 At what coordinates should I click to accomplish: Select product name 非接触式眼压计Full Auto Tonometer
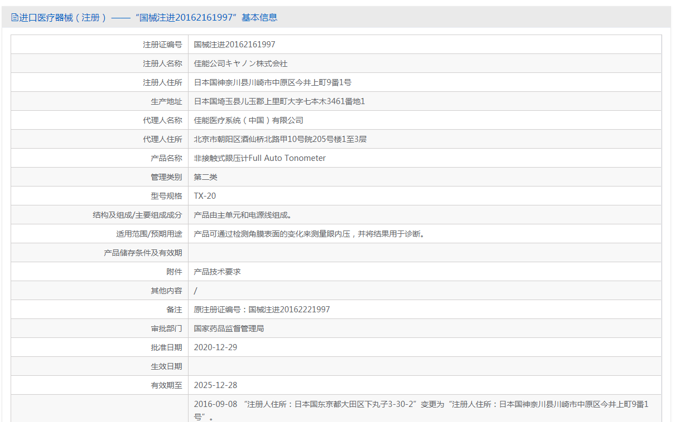(x=260, y=158)
